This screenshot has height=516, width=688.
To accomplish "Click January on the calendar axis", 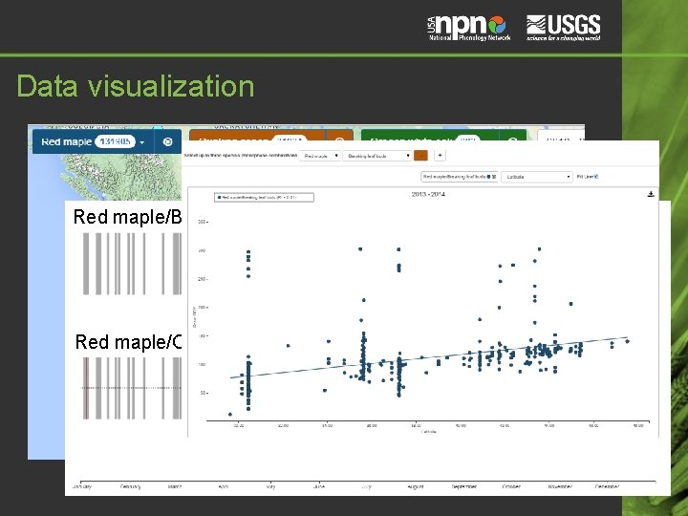I will (82, 486).
